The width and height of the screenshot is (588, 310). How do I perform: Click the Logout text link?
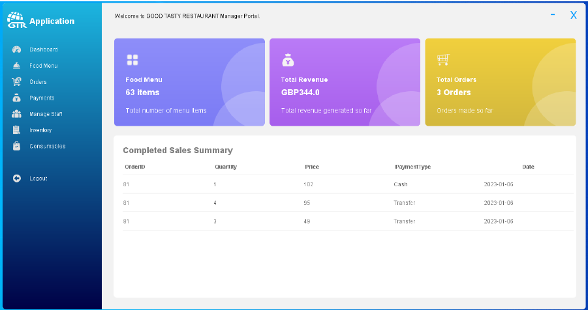pos(39,178)
